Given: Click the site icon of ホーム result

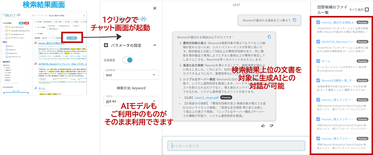Looking at the screenshot, I should pos(35,88).
